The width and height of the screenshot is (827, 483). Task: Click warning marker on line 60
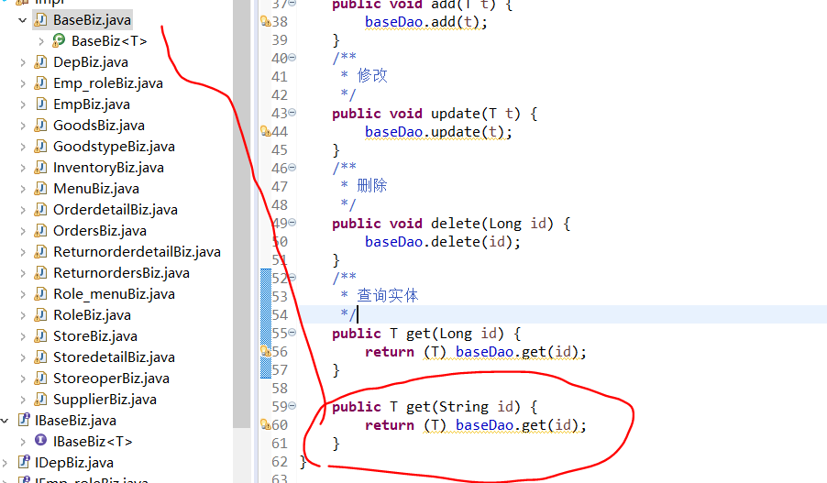(x=265, y=424)
